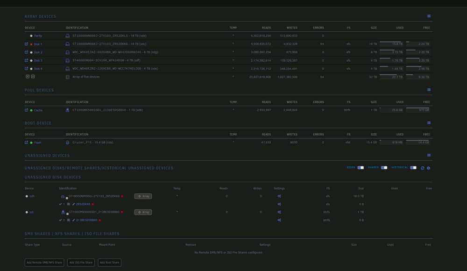Click red X after ST18000NM000J unassigned disk
Screen dimensions: 467x271
122,196
